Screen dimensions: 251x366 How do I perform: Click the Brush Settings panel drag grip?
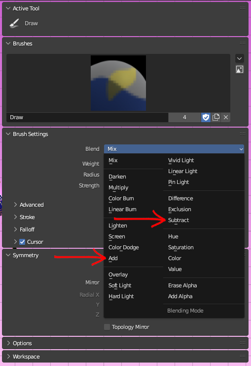[x=243, y=134]
